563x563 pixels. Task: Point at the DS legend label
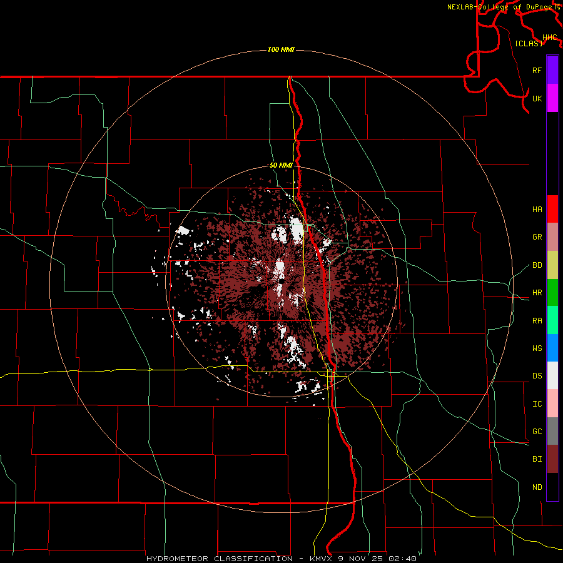tap(537, 376)
